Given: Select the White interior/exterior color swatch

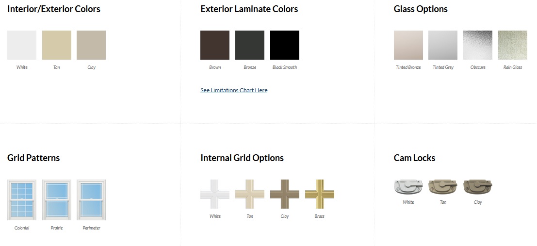Looking at the screenshot, I should pyautogui.click(x=22, y=45).
